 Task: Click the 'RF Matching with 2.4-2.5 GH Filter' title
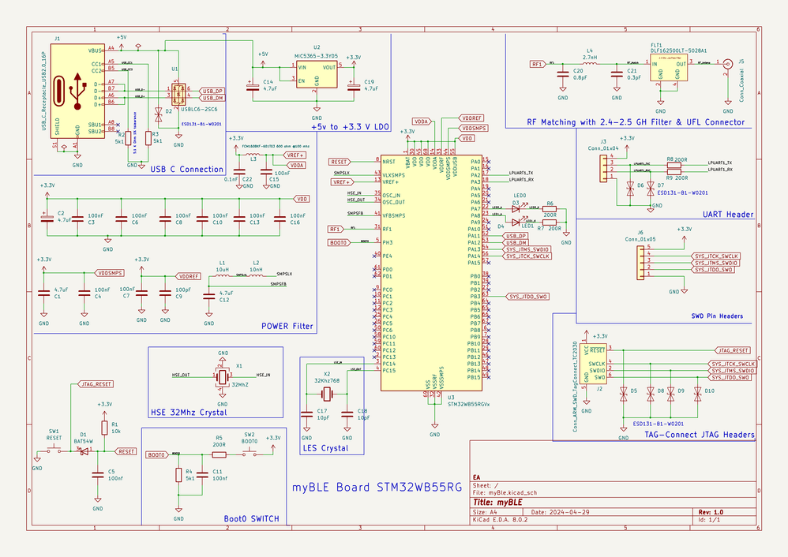(636, 122)
